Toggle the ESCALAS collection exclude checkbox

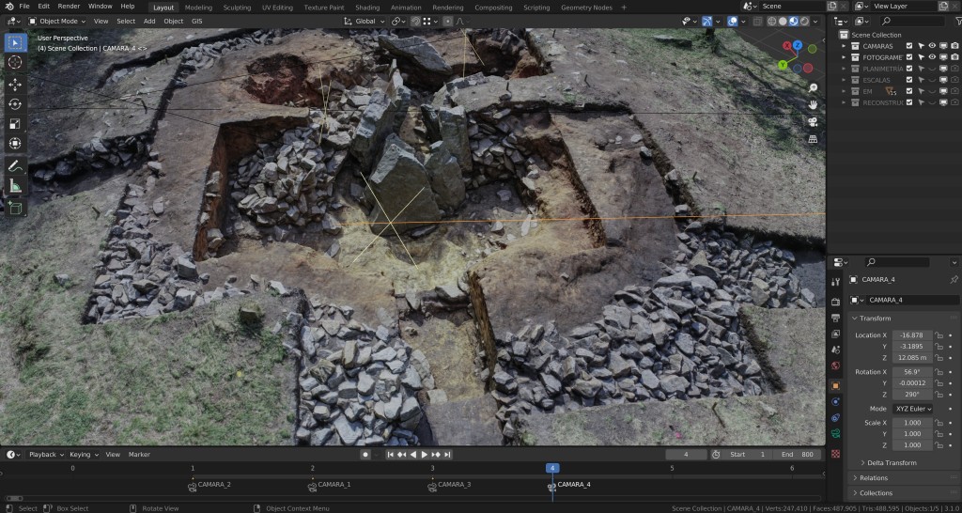coord(909,80)
